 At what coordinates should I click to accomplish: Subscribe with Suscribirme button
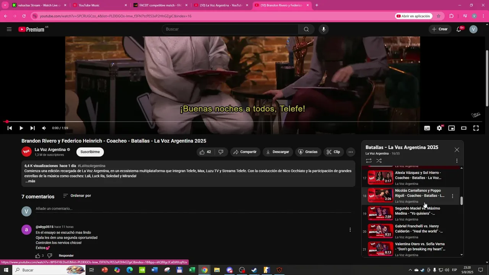[90, 152]
